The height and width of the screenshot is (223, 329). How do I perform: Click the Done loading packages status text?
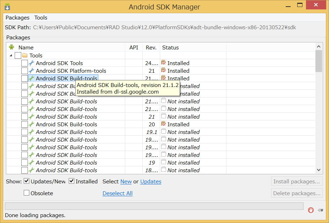pos(35,215)
